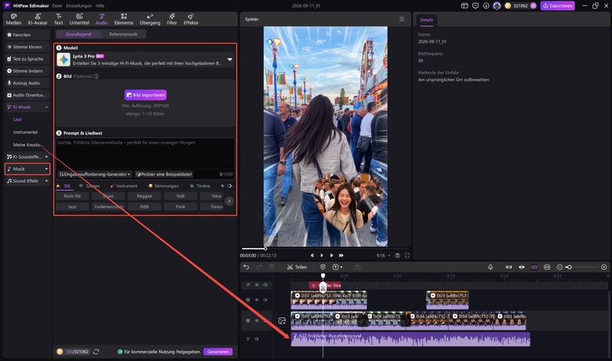Undo the last timeline action
612x361 pixels.
pos(246,267)
